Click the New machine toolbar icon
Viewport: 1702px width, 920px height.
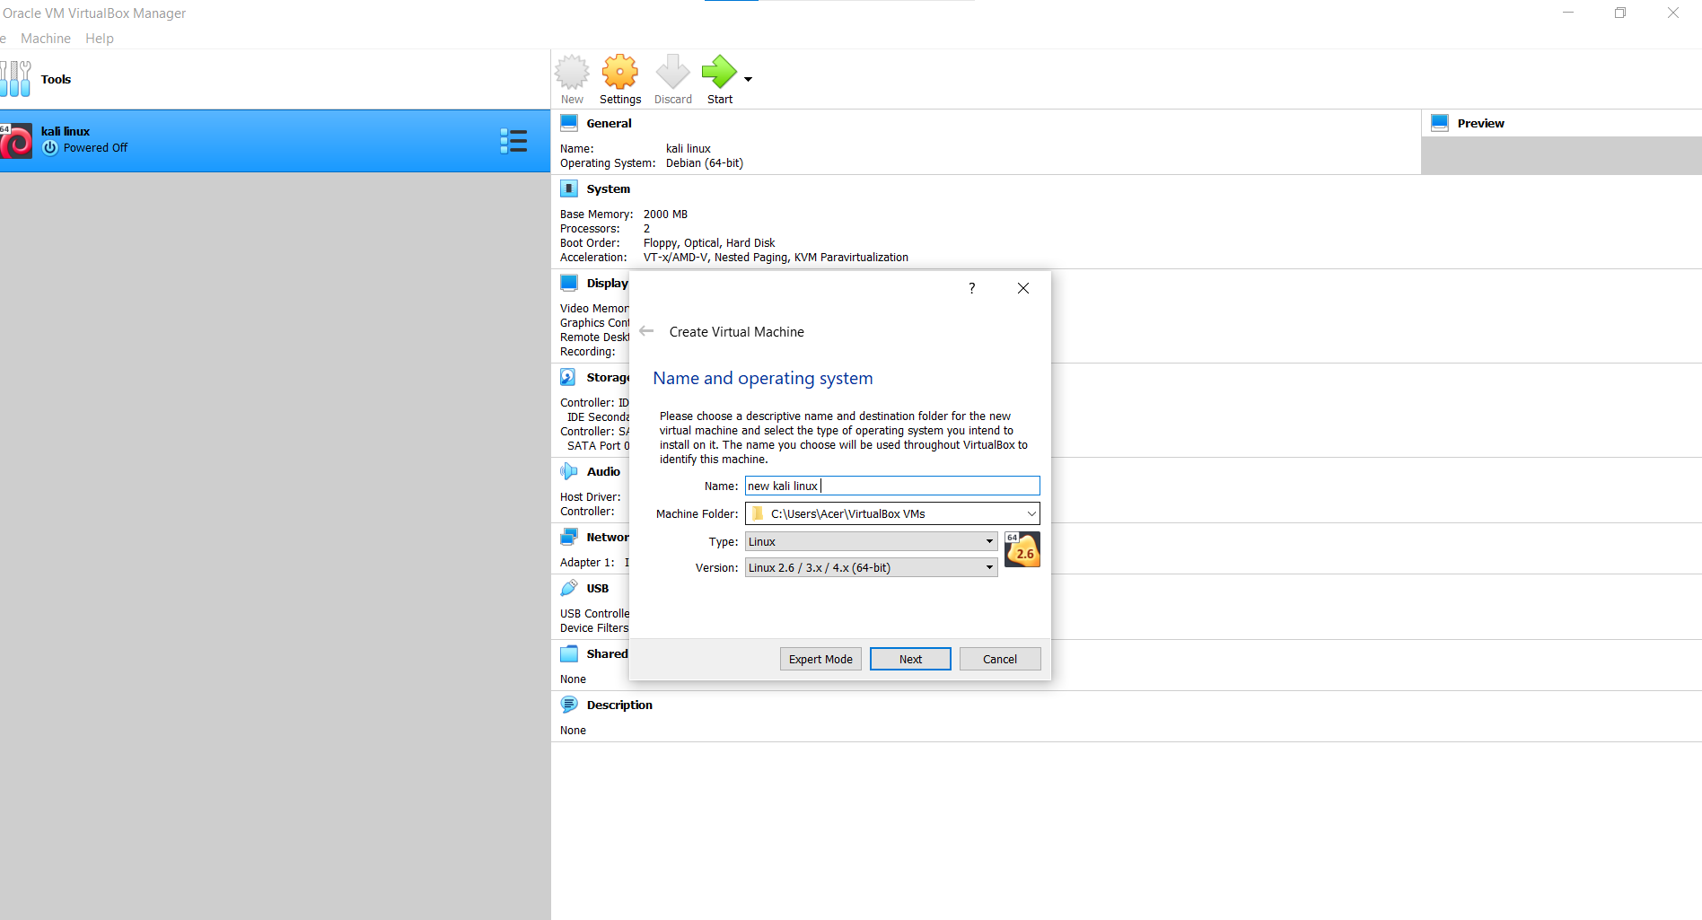[x=572, y=80]
